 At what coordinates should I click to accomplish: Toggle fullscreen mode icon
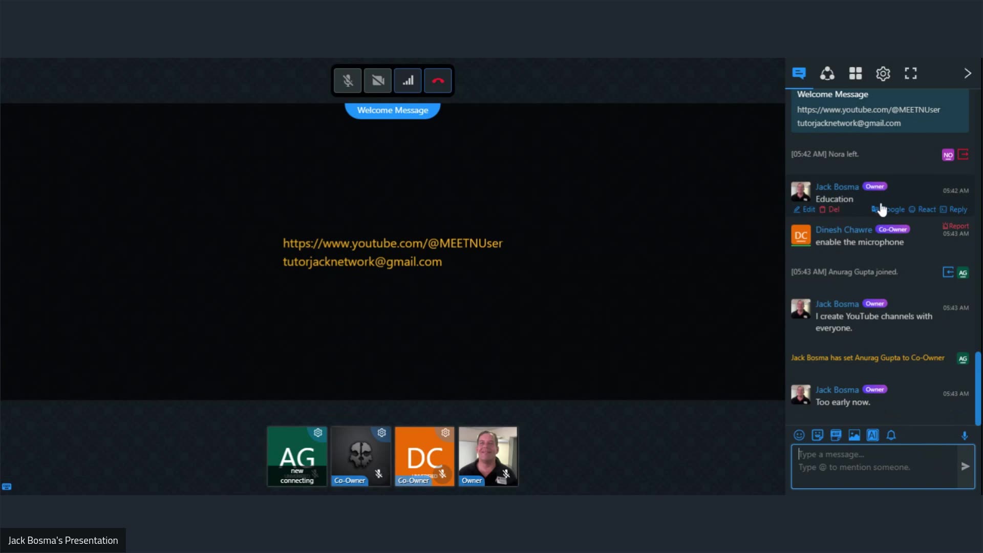910,74
